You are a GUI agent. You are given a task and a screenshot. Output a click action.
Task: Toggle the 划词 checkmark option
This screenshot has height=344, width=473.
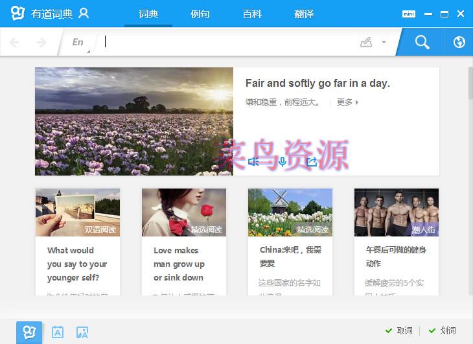tap(443, 331)
